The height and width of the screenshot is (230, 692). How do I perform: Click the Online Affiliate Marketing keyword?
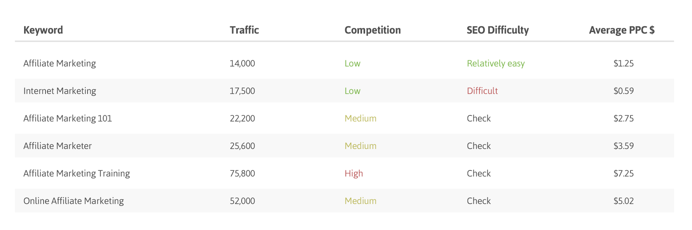[x=73, y=201]
